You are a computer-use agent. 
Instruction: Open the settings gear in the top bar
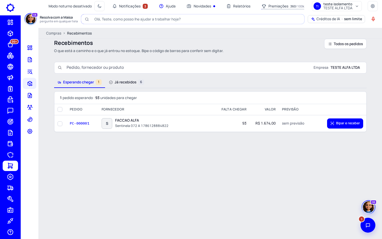(373, 6)
